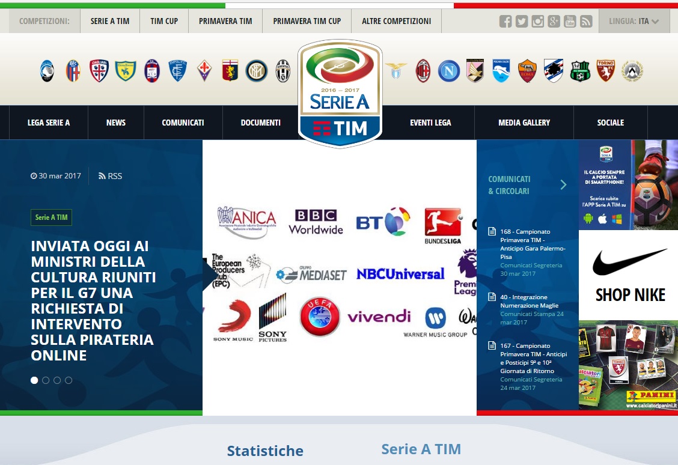
Task: Open the Empoli club crest
Action: click(178, 71)
